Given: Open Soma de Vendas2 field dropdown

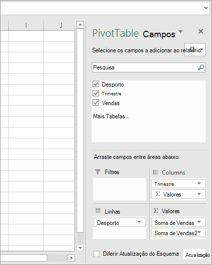Looking at the screenshot, I should (199, 232).
